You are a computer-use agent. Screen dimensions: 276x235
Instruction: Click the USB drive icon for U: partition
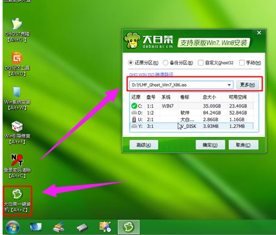tap(134, 119)
